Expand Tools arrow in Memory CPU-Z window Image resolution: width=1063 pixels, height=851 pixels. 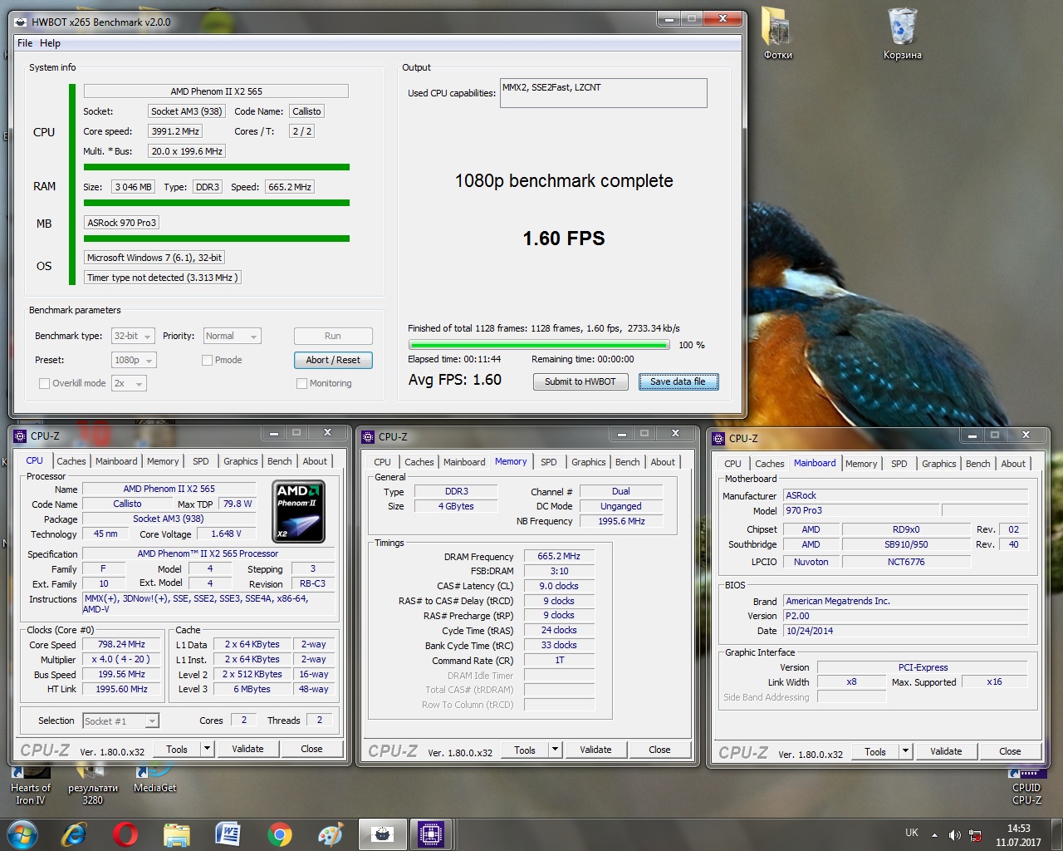click(x=556, y=750)
